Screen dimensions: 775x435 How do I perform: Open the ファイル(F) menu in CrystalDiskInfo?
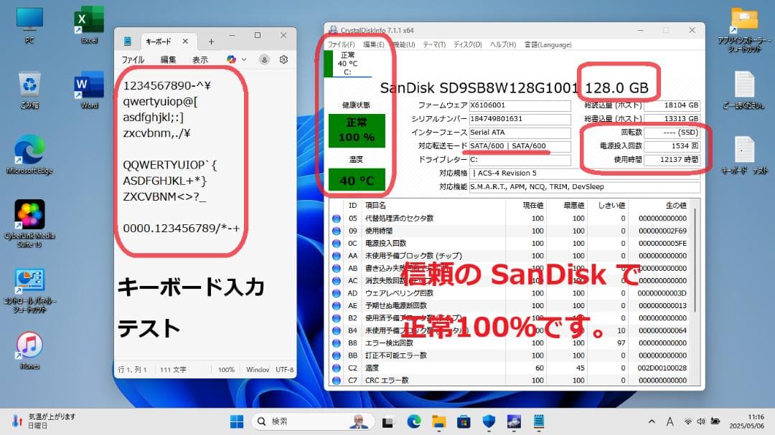pyautogui.click(x=342, y=44)
